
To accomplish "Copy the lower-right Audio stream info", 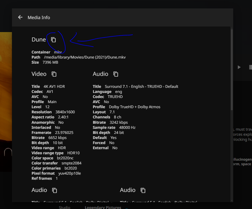I will tap(143, 190).
